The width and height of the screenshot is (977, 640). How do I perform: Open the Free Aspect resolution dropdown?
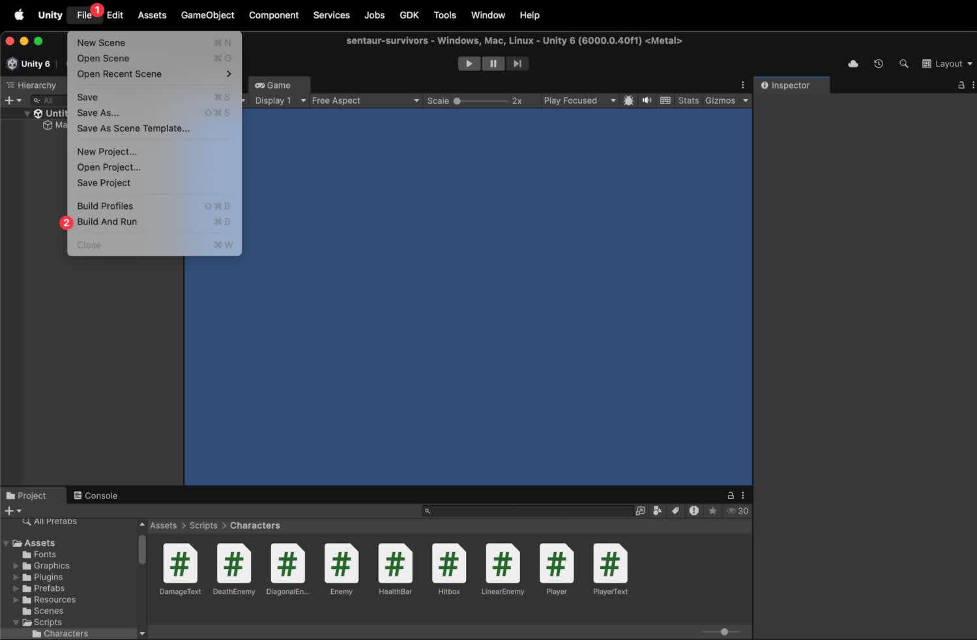point(365,100)
